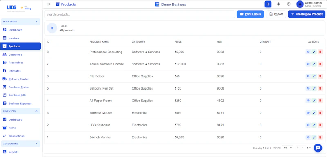Image resolution: width=327 pixels, height=157 pixels.
Task: Click the HSN column header
Action: coord(219,42)
